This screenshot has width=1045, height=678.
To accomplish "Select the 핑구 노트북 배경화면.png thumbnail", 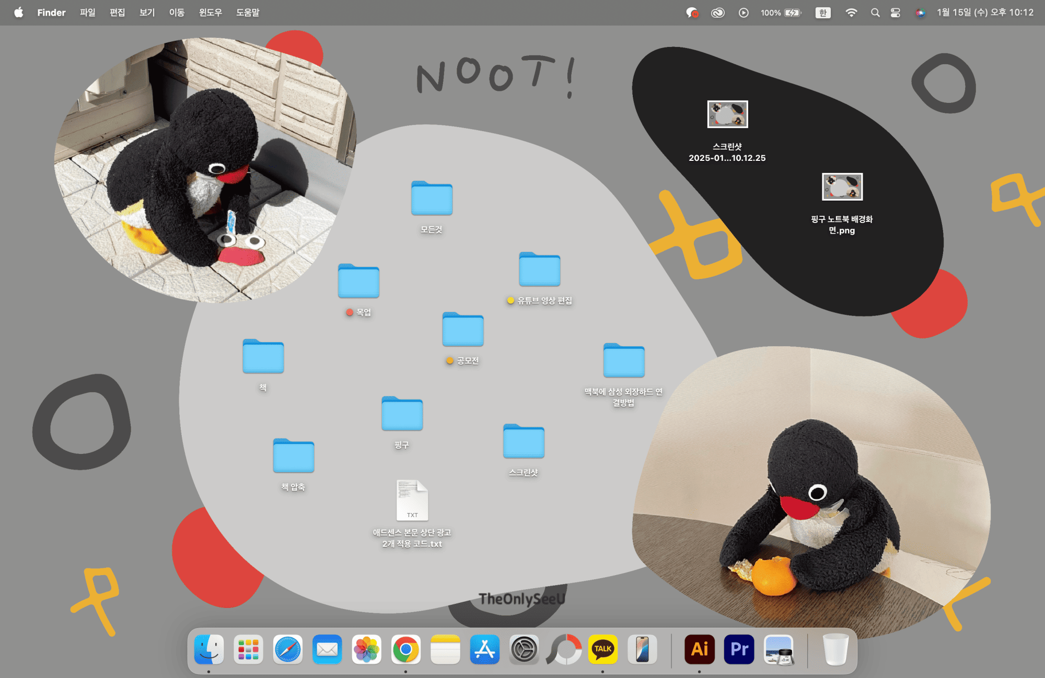I will [x=842, y=187].
